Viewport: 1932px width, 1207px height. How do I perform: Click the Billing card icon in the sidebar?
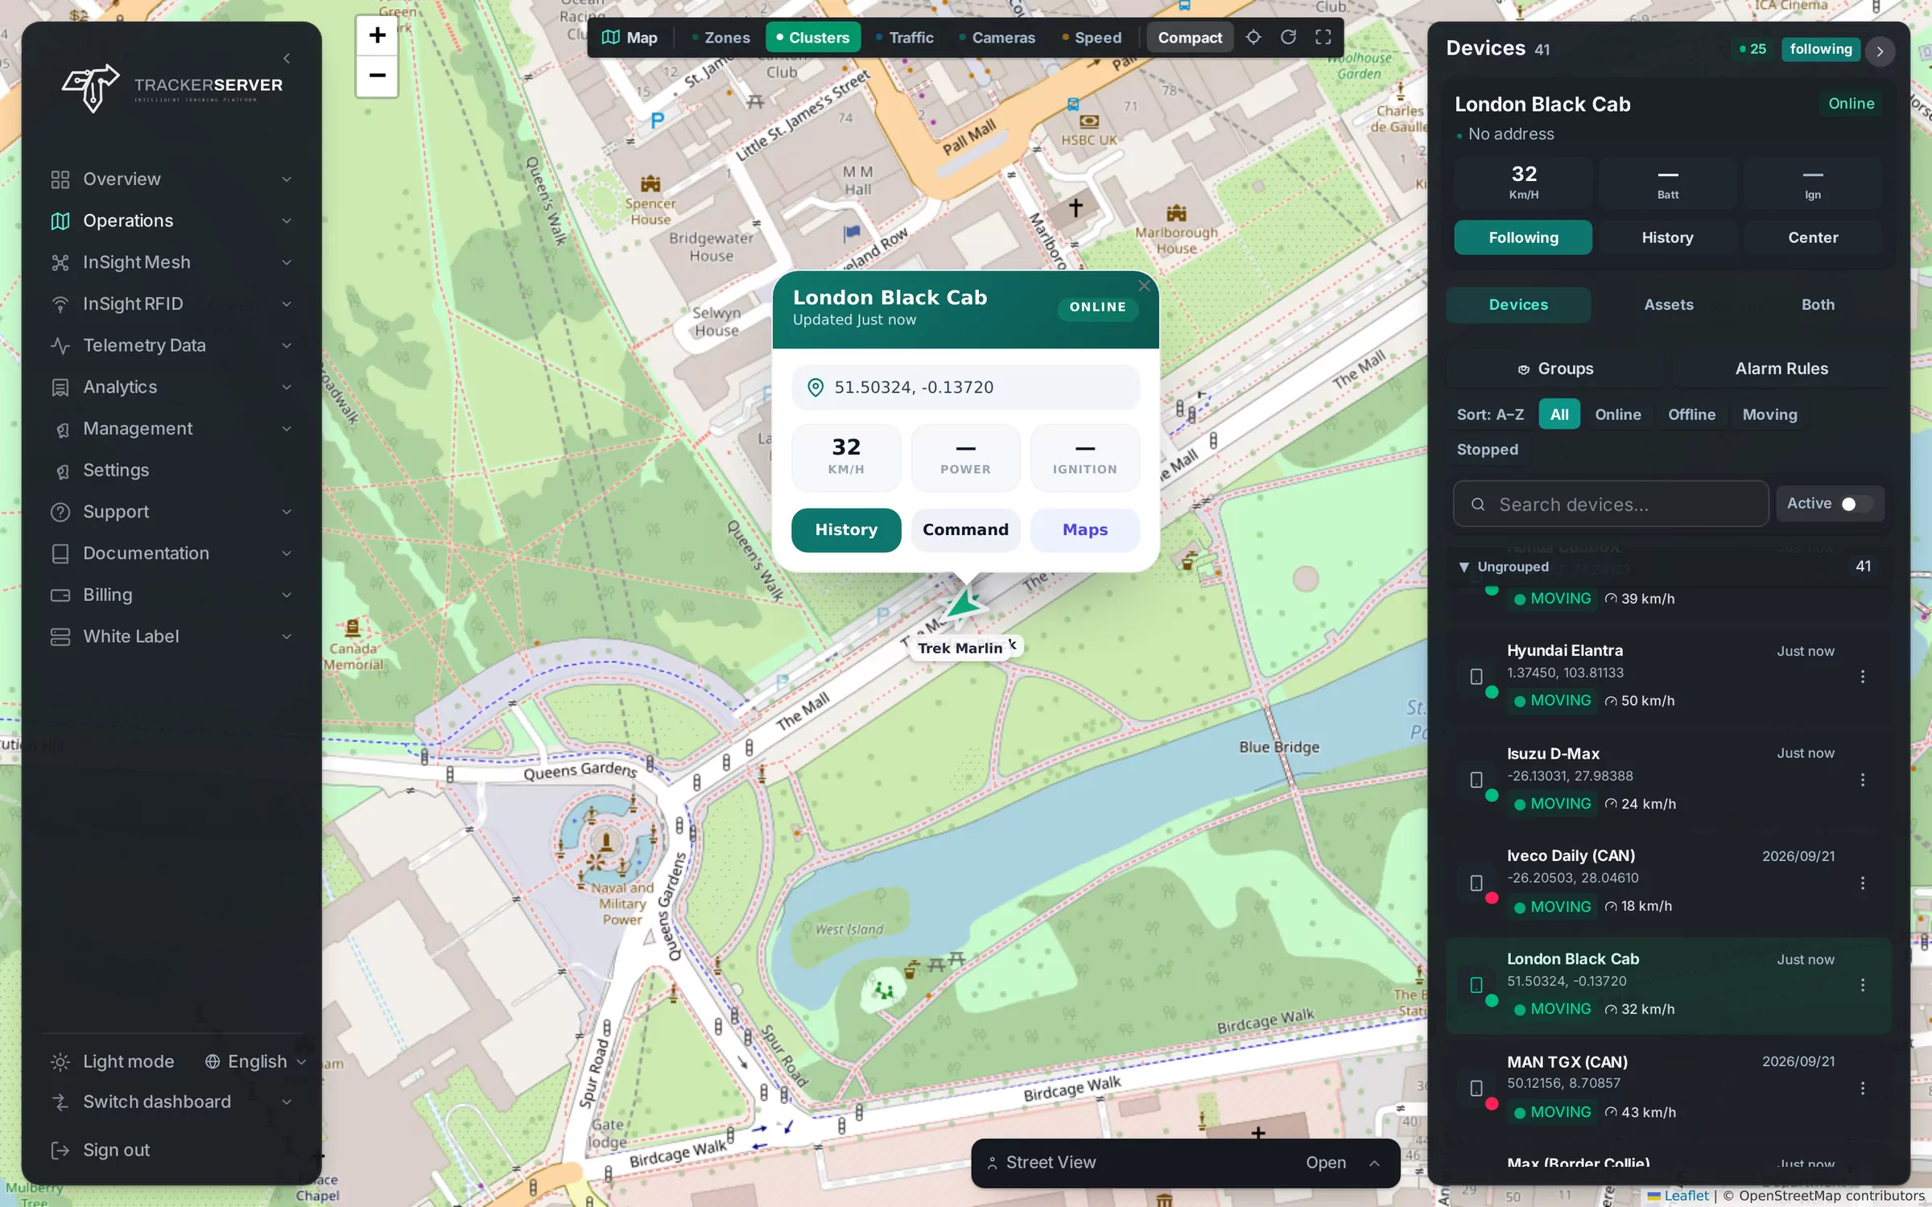point(60,595)
